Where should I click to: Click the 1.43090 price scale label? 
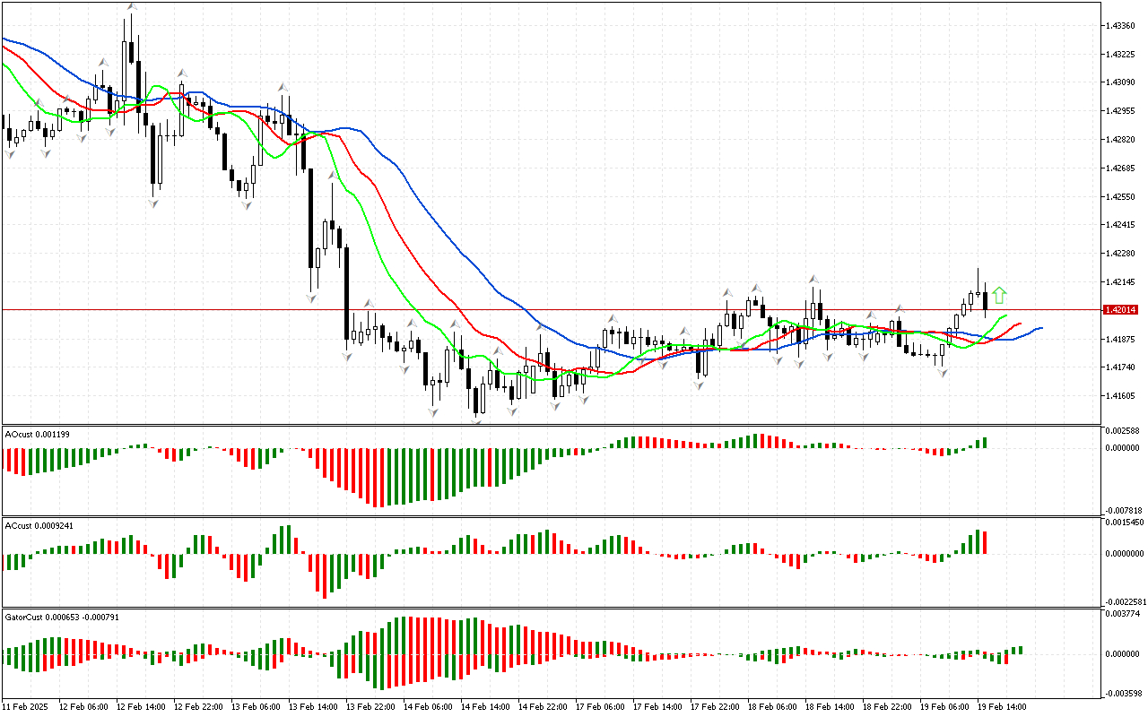point(1122,82)
